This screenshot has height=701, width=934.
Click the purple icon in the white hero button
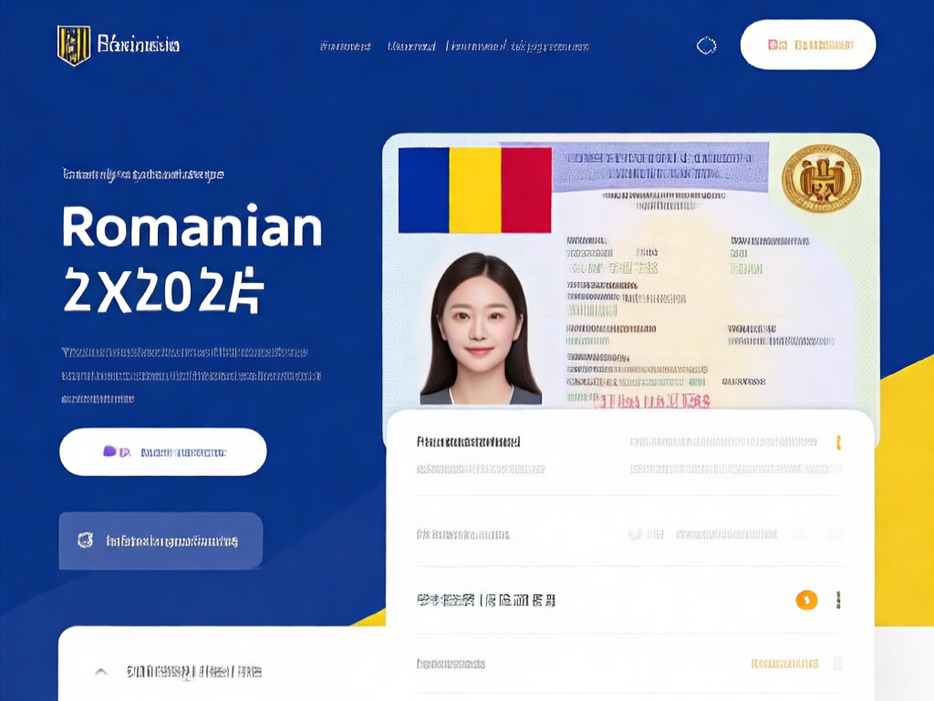(x=109, y=451)
